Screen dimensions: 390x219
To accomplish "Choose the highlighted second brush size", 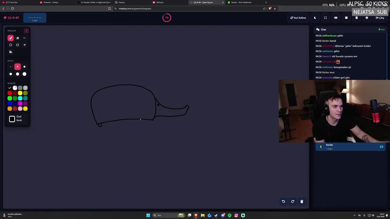I will 17,67.
